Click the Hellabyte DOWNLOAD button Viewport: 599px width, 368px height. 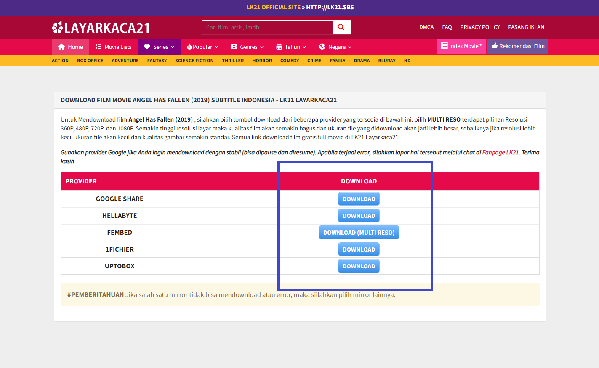(359, 216)
